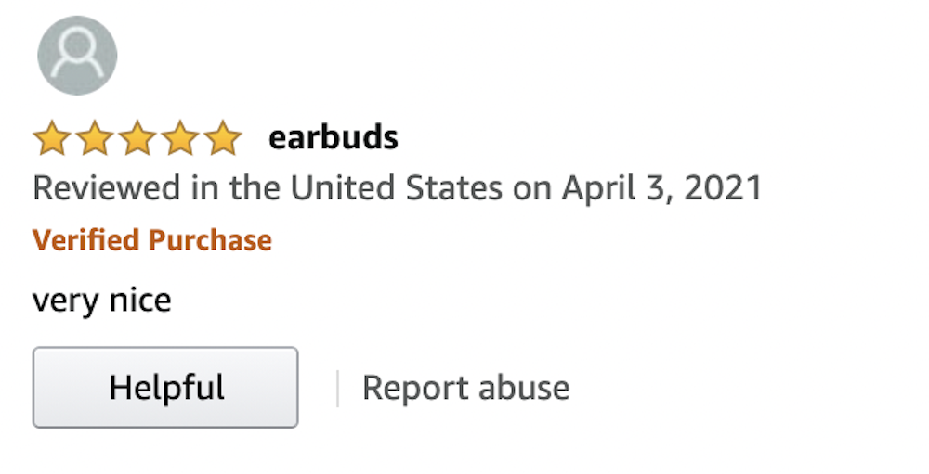Click the third, middle star of the rating
The width and height of the screenshot is (929, 474).
[137, 139]
